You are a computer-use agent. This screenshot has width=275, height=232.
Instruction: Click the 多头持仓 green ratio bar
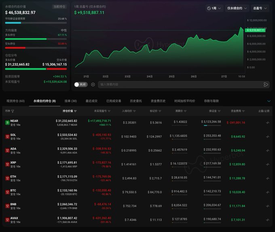[x=36, y=39]
